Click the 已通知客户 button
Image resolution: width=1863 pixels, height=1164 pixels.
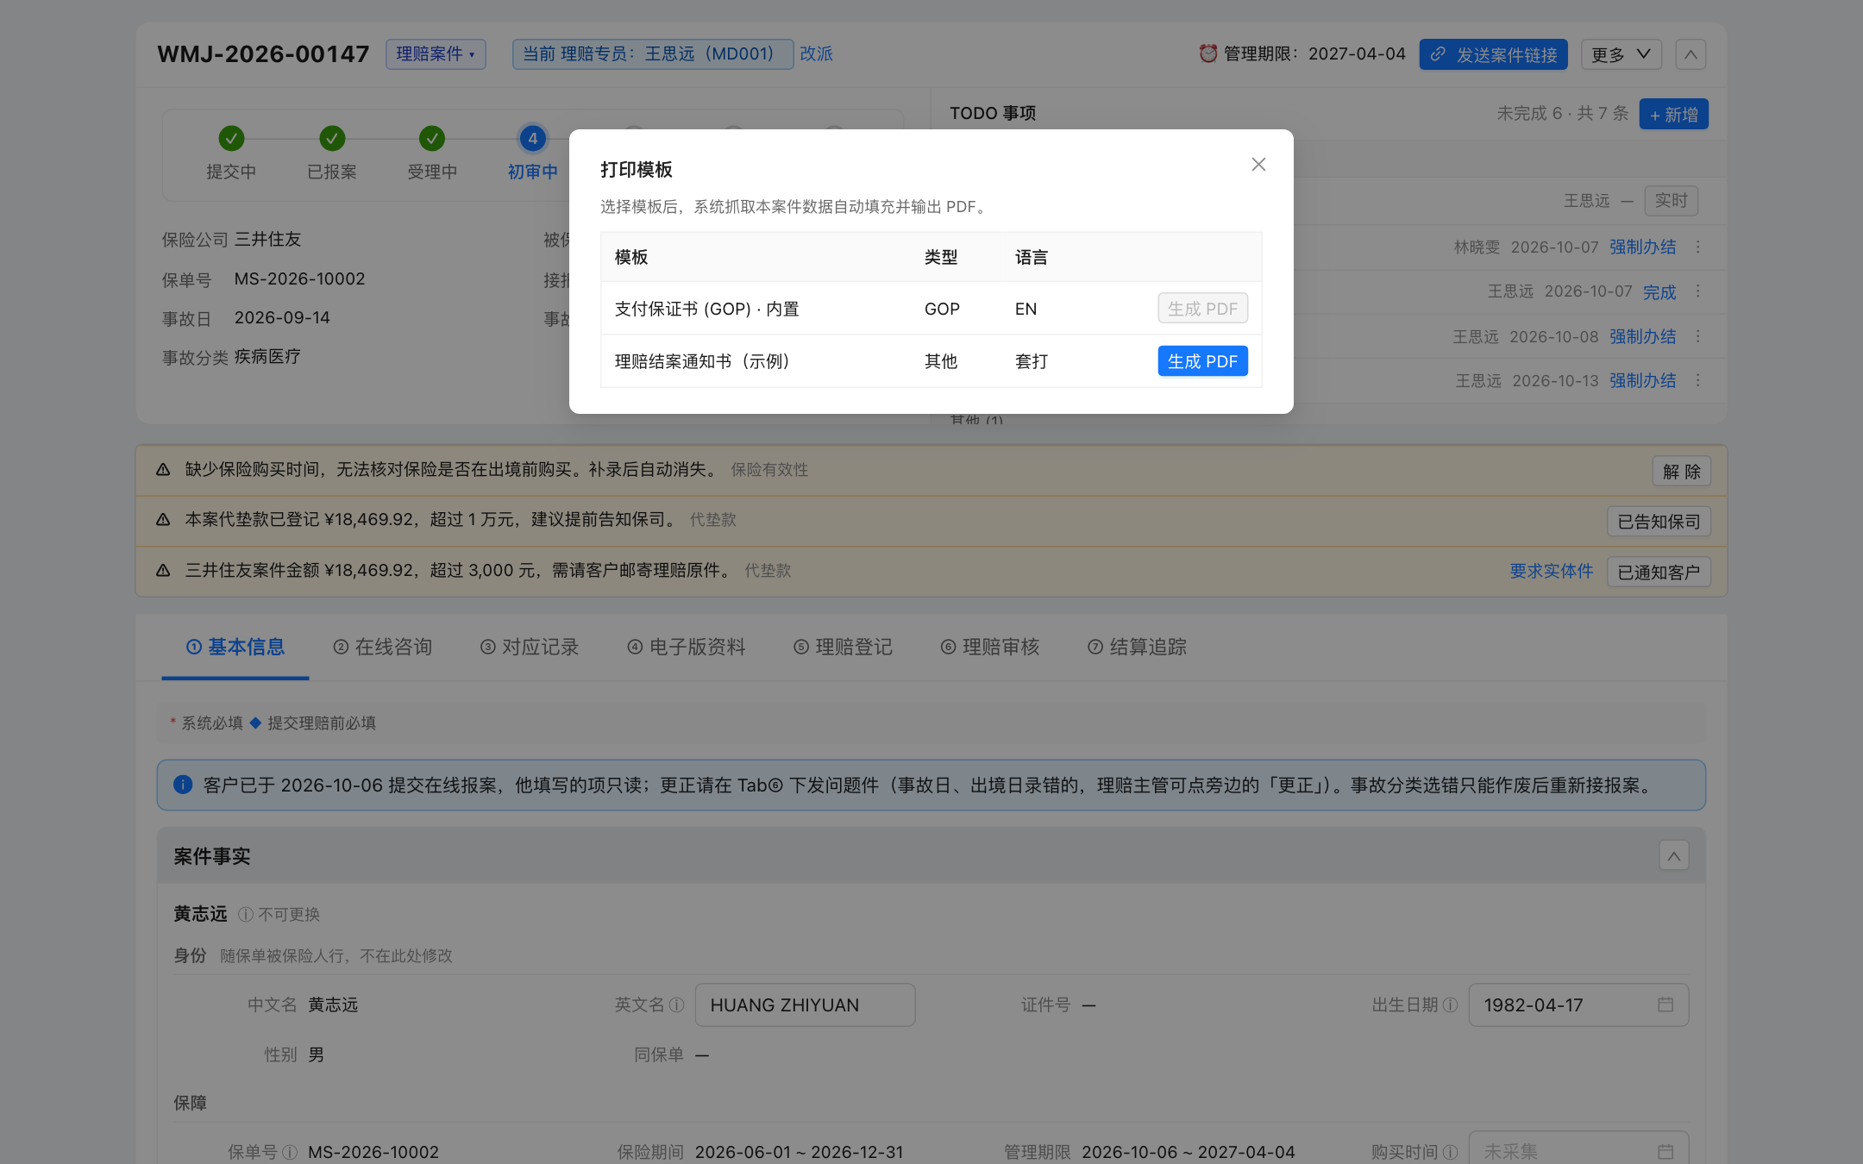[x=1659, y=573]
